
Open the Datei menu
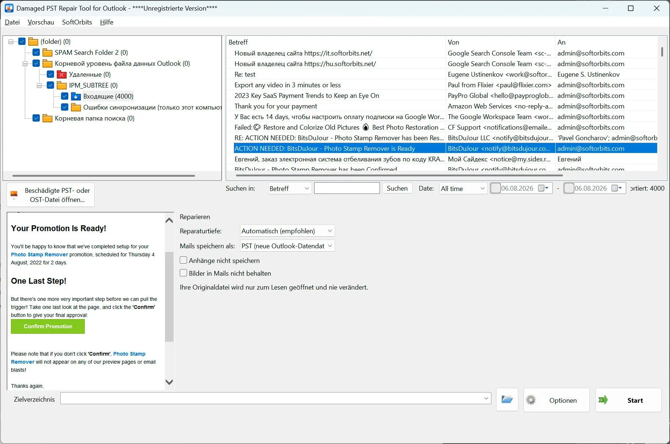point(12,22)
